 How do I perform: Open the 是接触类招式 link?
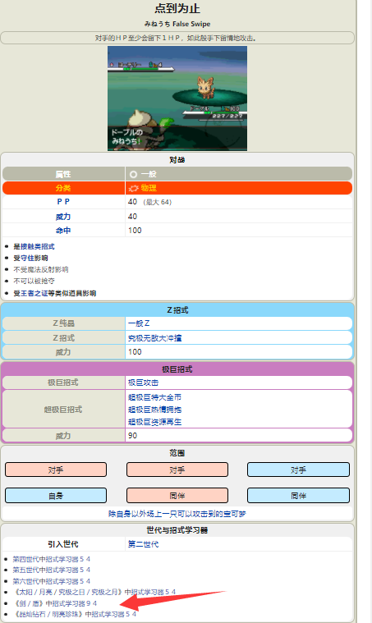pyautogui.click(x=34, y=246)
